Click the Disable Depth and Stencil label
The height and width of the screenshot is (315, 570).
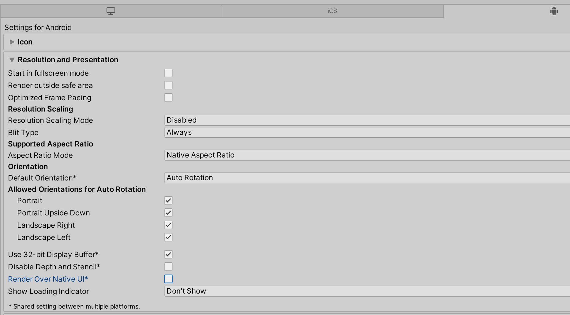click(x=54, y=267)
